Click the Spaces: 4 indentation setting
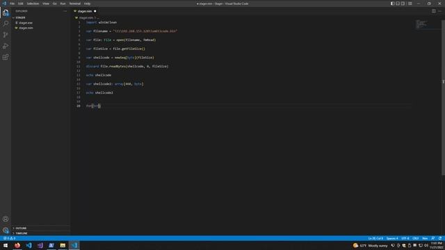The height and width of the screenshot is (250, 445). [x=392, y=238]
